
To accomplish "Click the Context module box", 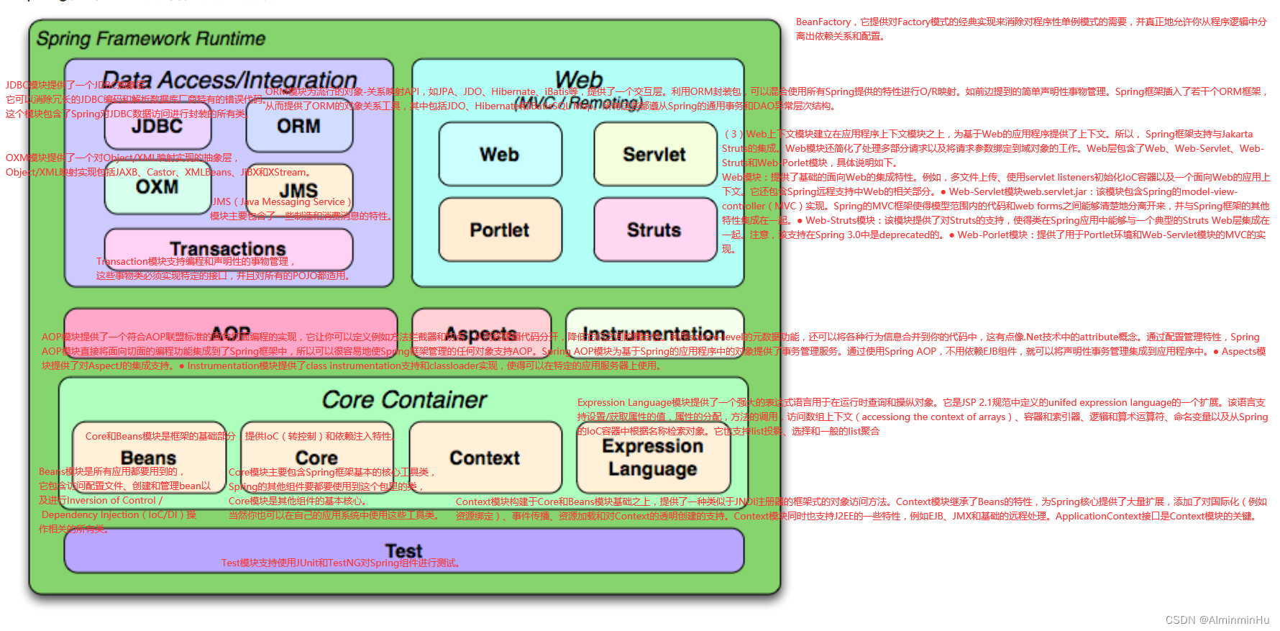I will click(485, 458).
